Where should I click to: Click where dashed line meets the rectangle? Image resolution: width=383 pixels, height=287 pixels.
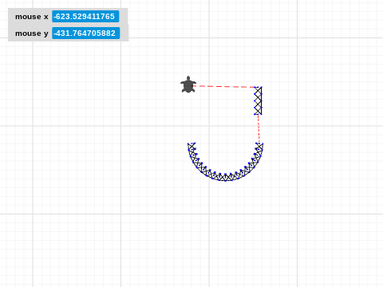click(x=255, y=87)
